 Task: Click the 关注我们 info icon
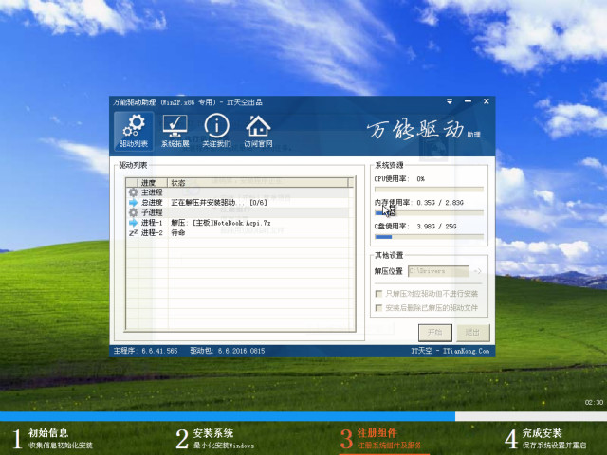216,131
